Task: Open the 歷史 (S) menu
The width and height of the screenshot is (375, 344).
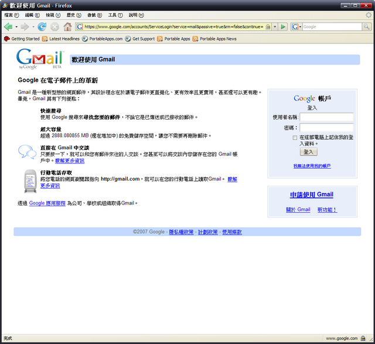Action: pos(74,15)
